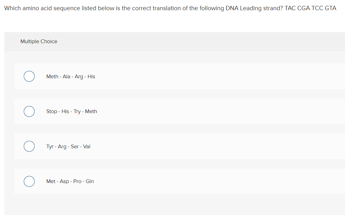Click the word "Pro" in the last answer
This screenshot has height=221, width=345.
coord(77,181)
